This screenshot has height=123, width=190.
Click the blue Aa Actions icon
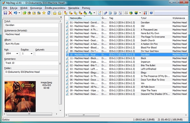(90, 13)
